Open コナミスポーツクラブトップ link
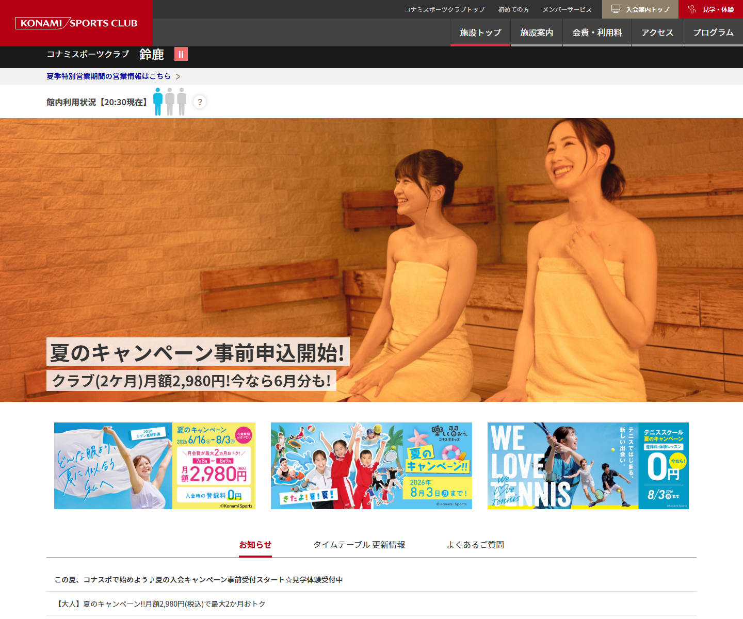 (x=444, y=9)
